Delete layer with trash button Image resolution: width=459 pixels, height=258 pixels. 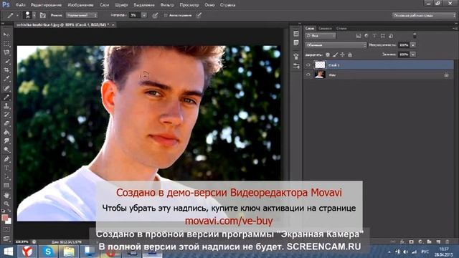(x=448, y=242)
